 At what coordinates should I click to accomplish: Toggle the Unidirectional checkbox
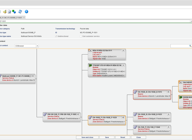point(56,36)
